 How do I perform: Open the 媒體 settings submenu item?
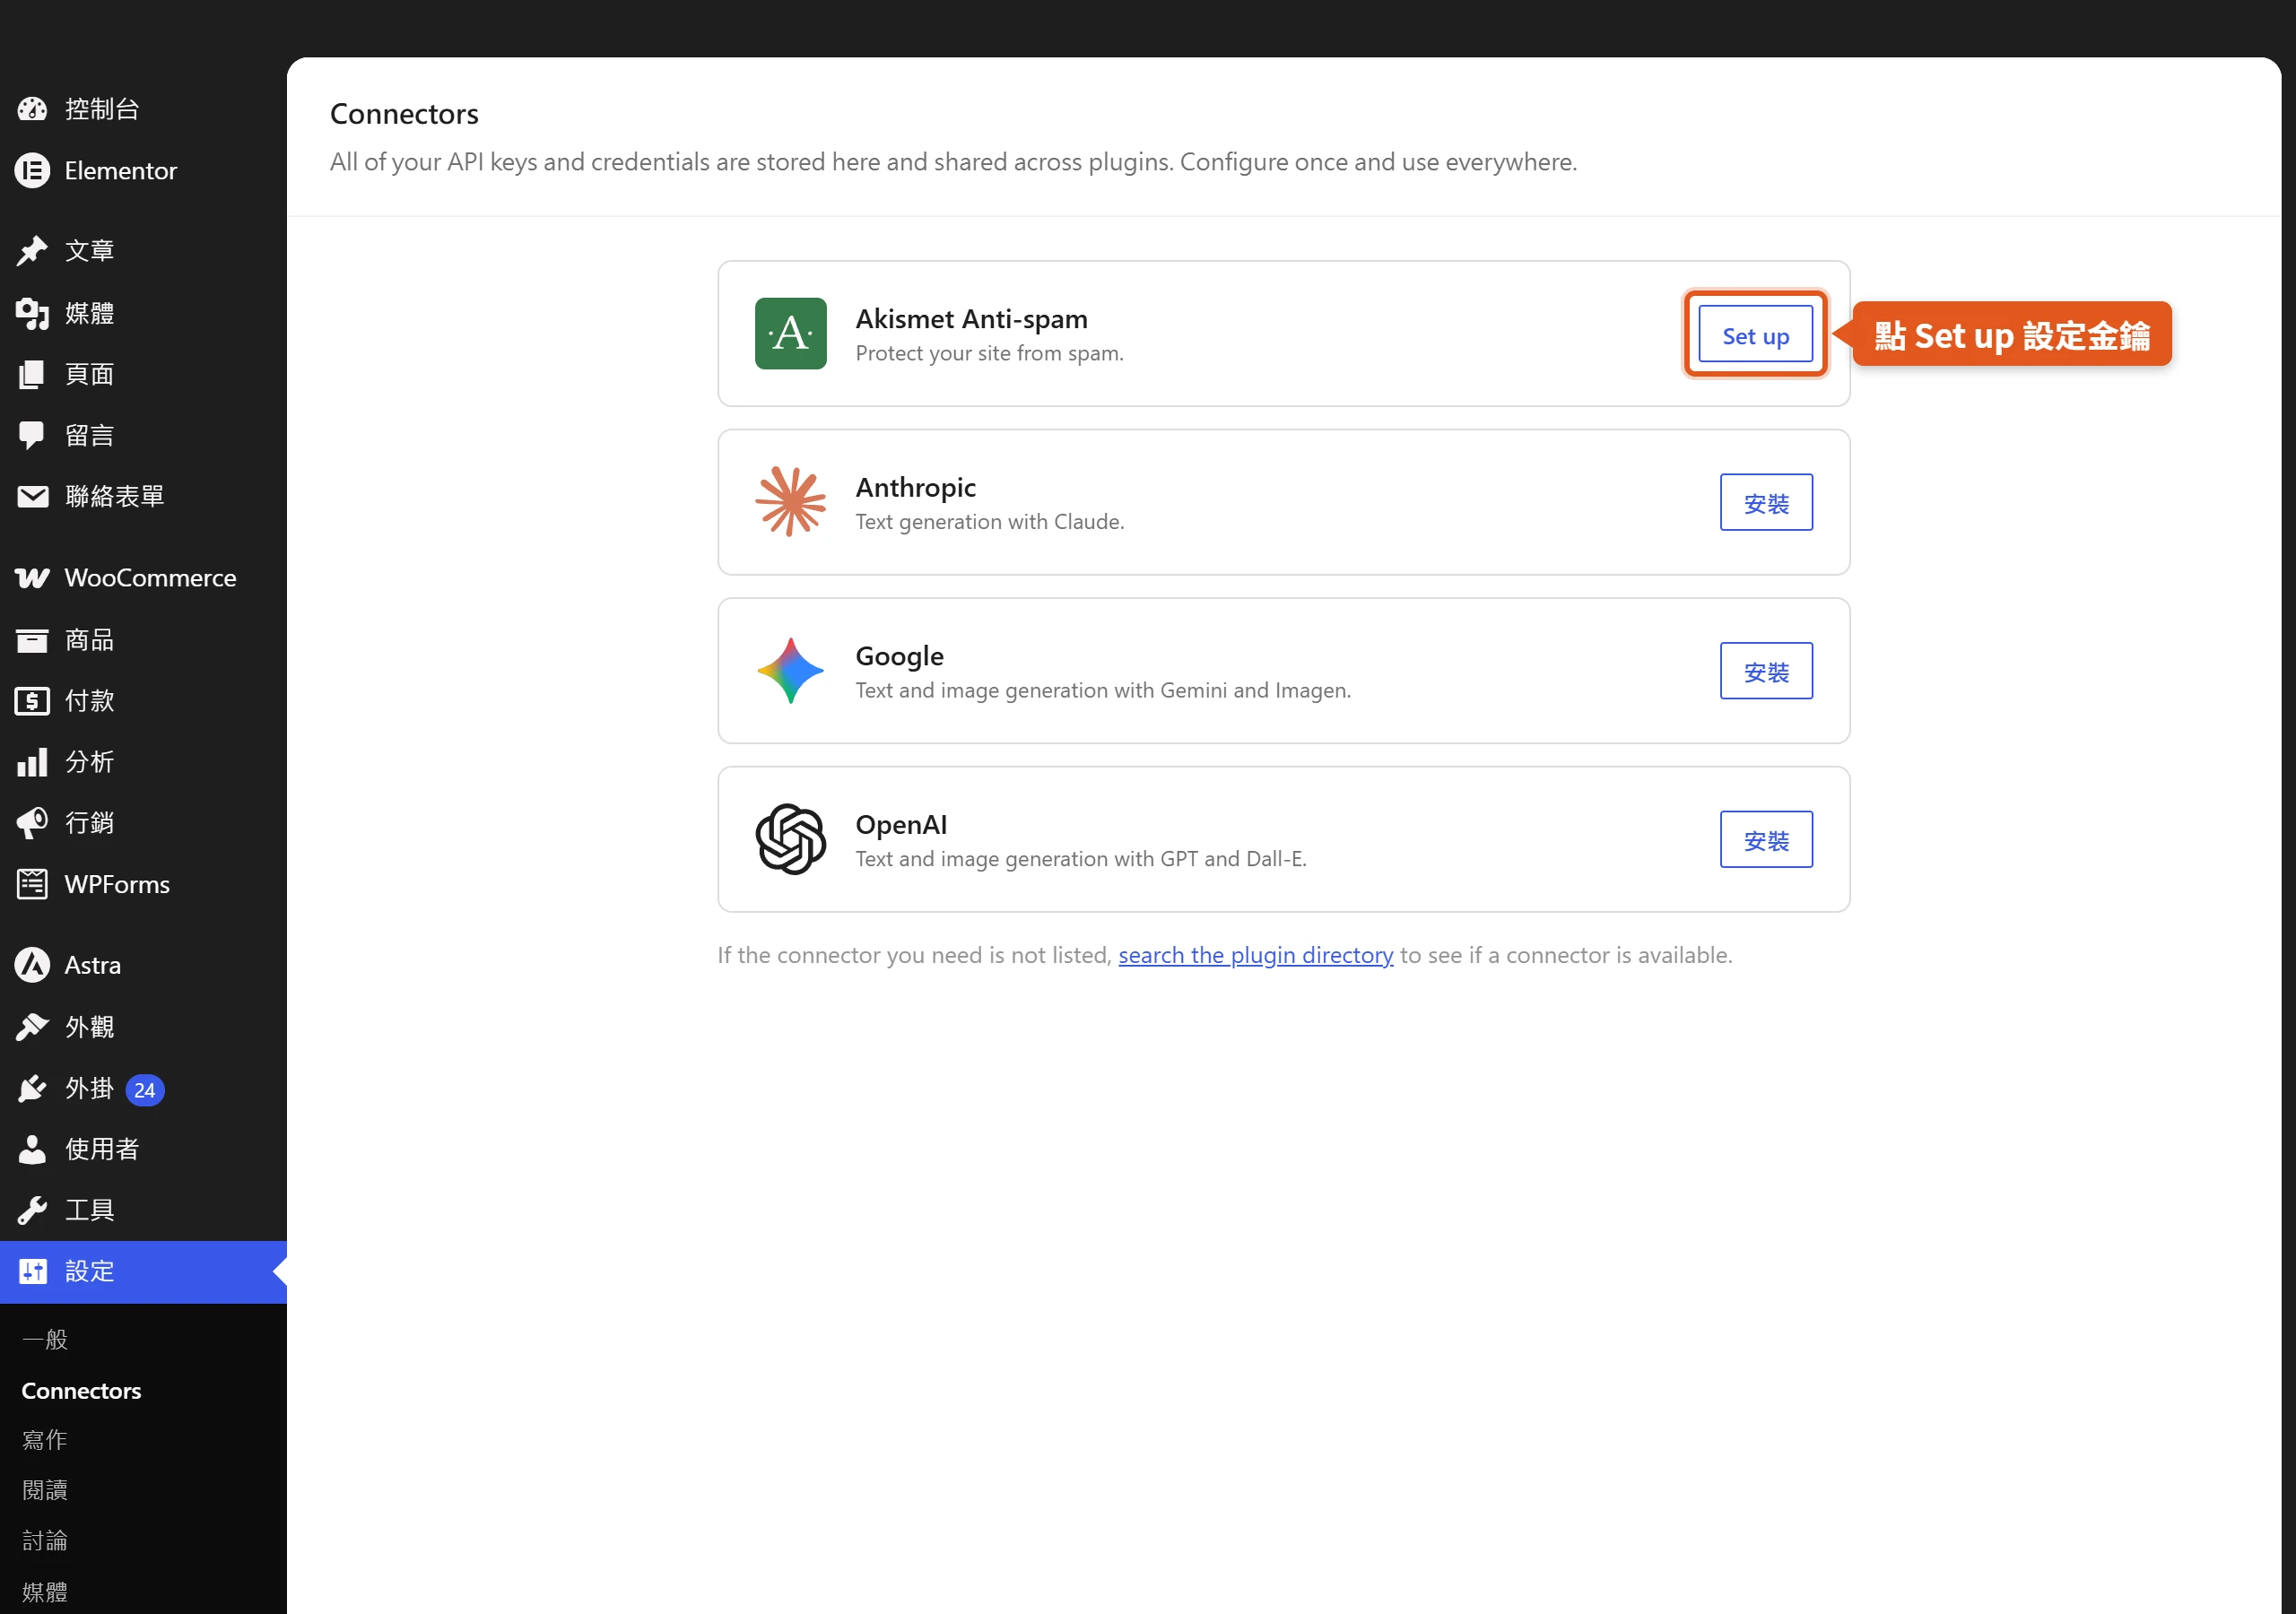(45, 1592)
